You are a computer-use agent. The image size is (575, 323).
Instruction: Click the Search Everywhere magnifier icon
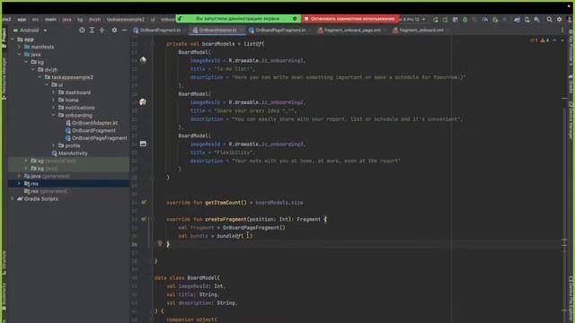pyautogui.click(x=549, y=20)
